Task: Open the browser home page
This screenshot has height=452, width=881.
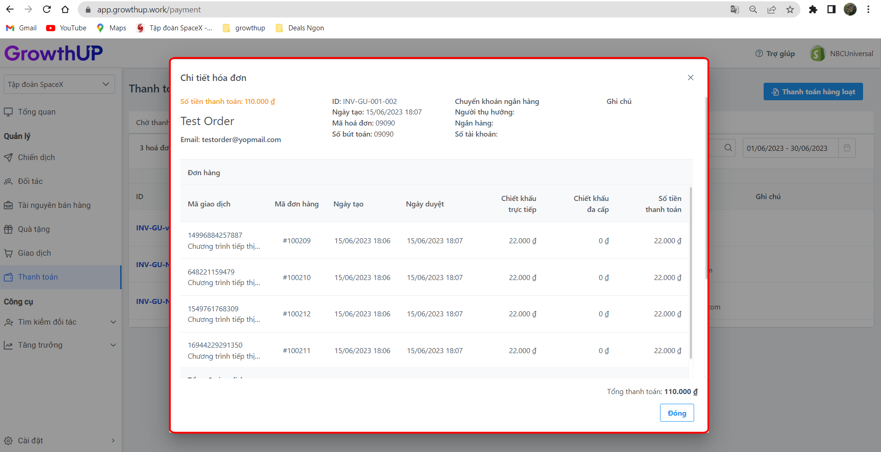Action: point(65,9)
